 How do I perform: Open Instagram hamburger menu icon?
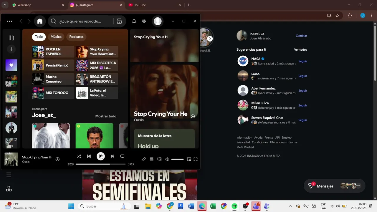(x=9, y=175)
